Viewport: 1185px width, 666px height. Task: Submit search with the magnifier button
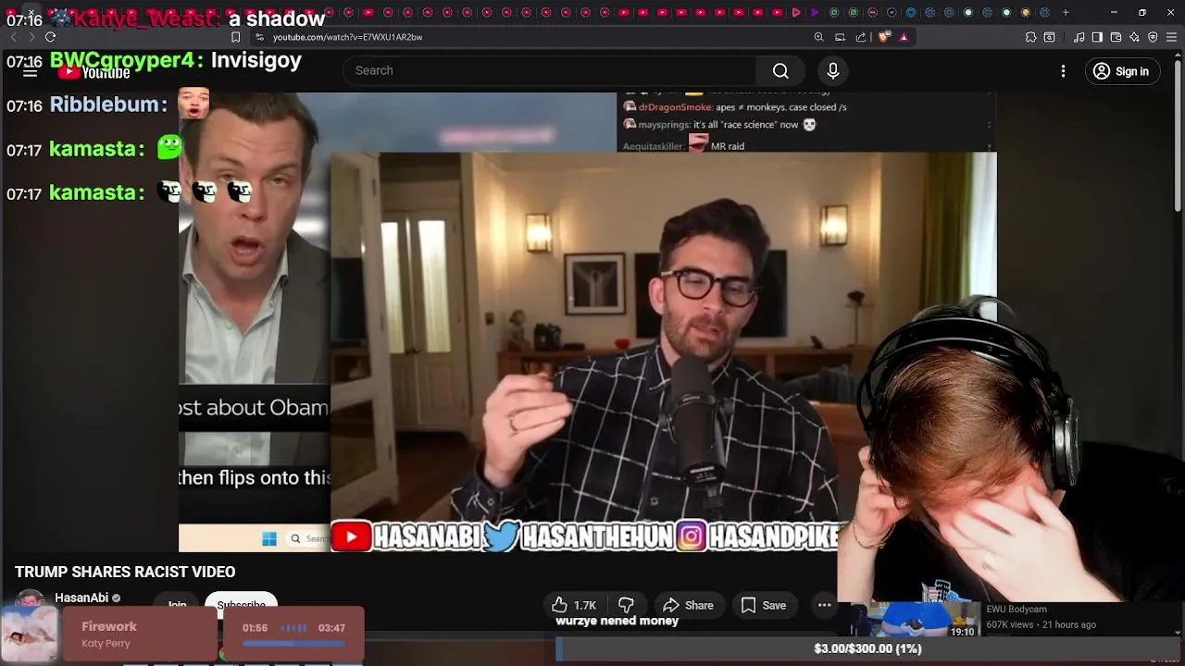click(780, 70)
